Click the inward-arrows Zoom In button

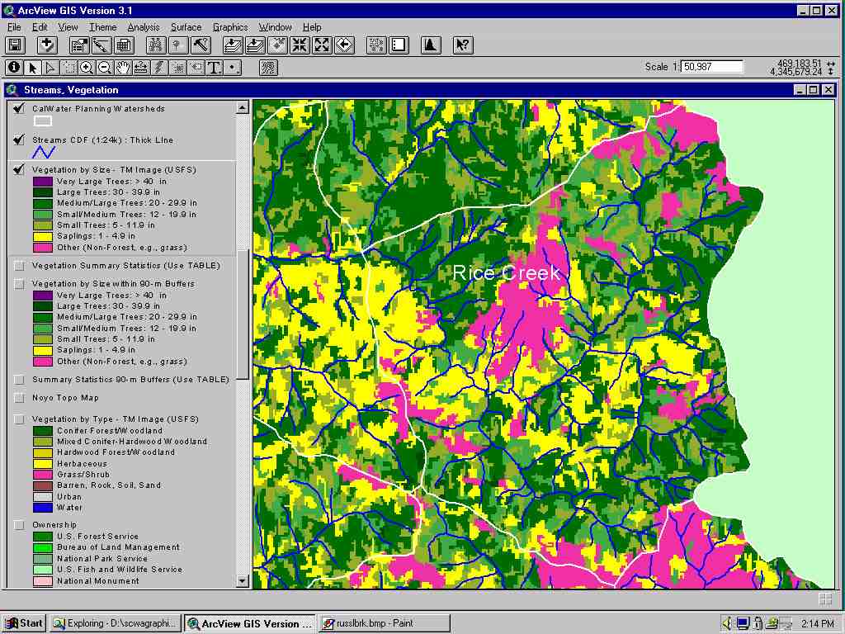tap(300, 45)
